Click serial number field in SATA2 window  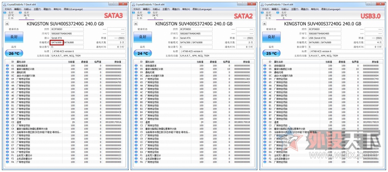(196, 33)
